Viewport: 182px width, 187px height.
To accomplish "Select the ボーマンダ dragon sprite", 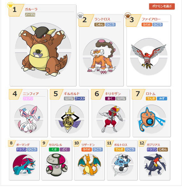I will tap(24, 165).
